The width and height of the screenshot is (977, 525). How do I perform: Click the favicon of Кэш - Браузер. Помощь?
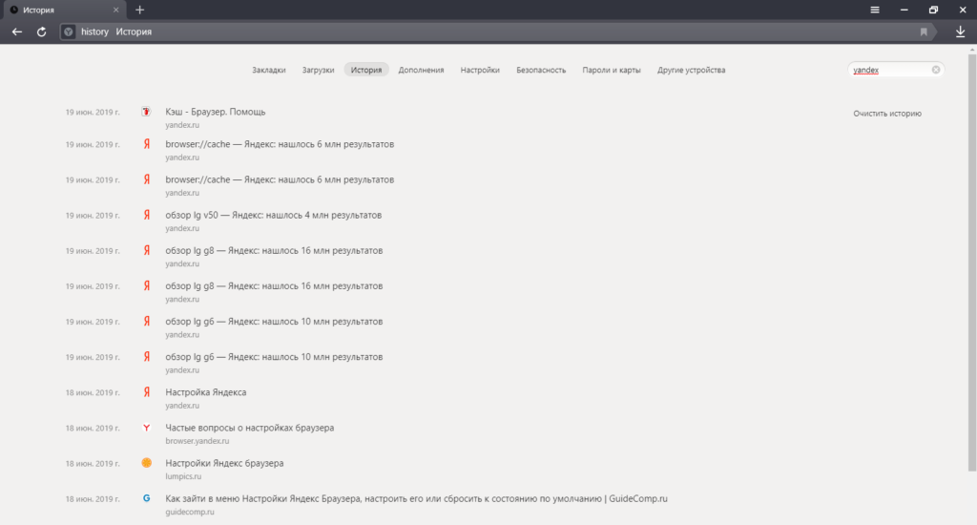click(x=146, y=112)
